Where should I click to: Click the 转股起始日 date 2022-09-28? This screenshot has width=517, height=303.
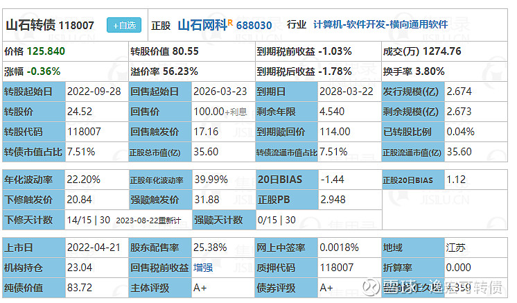pyautogui.click(x=94, y=92)
